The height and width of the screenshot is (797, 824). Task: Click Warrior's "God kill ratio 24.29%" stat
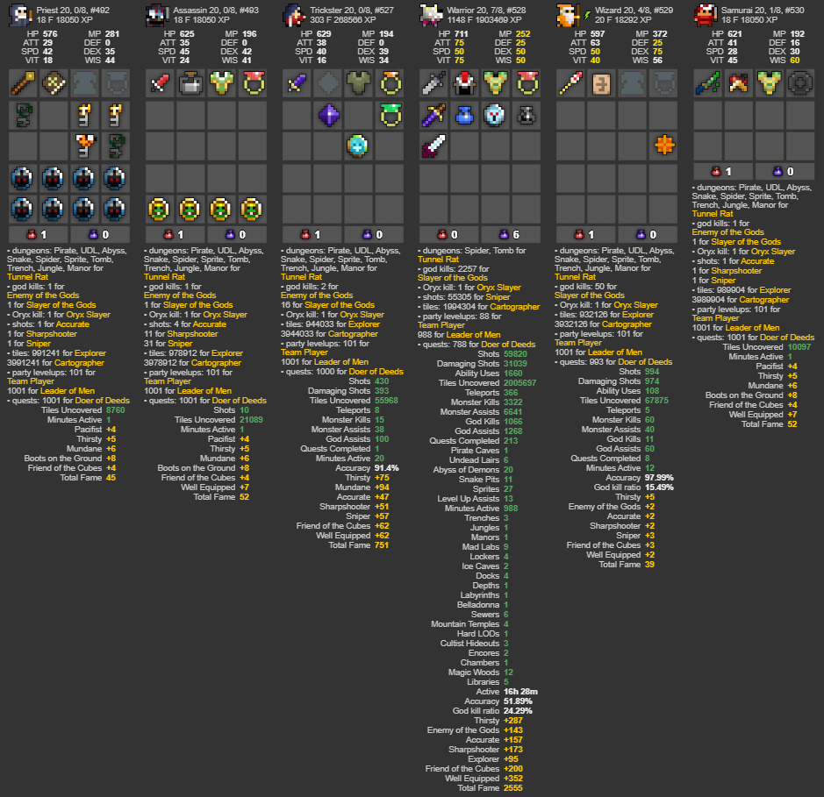point(492,711)
